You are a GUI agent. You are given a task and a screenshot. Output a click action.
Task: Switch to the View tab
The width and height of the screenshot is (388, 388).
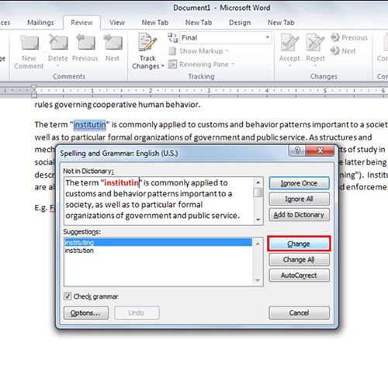tap(117, 23)
